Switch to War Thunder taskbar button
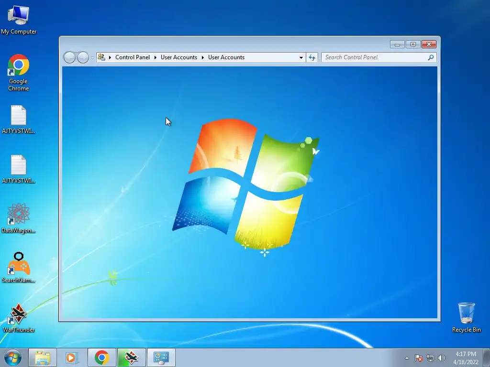Screen dimensions: 490x367 131,357
